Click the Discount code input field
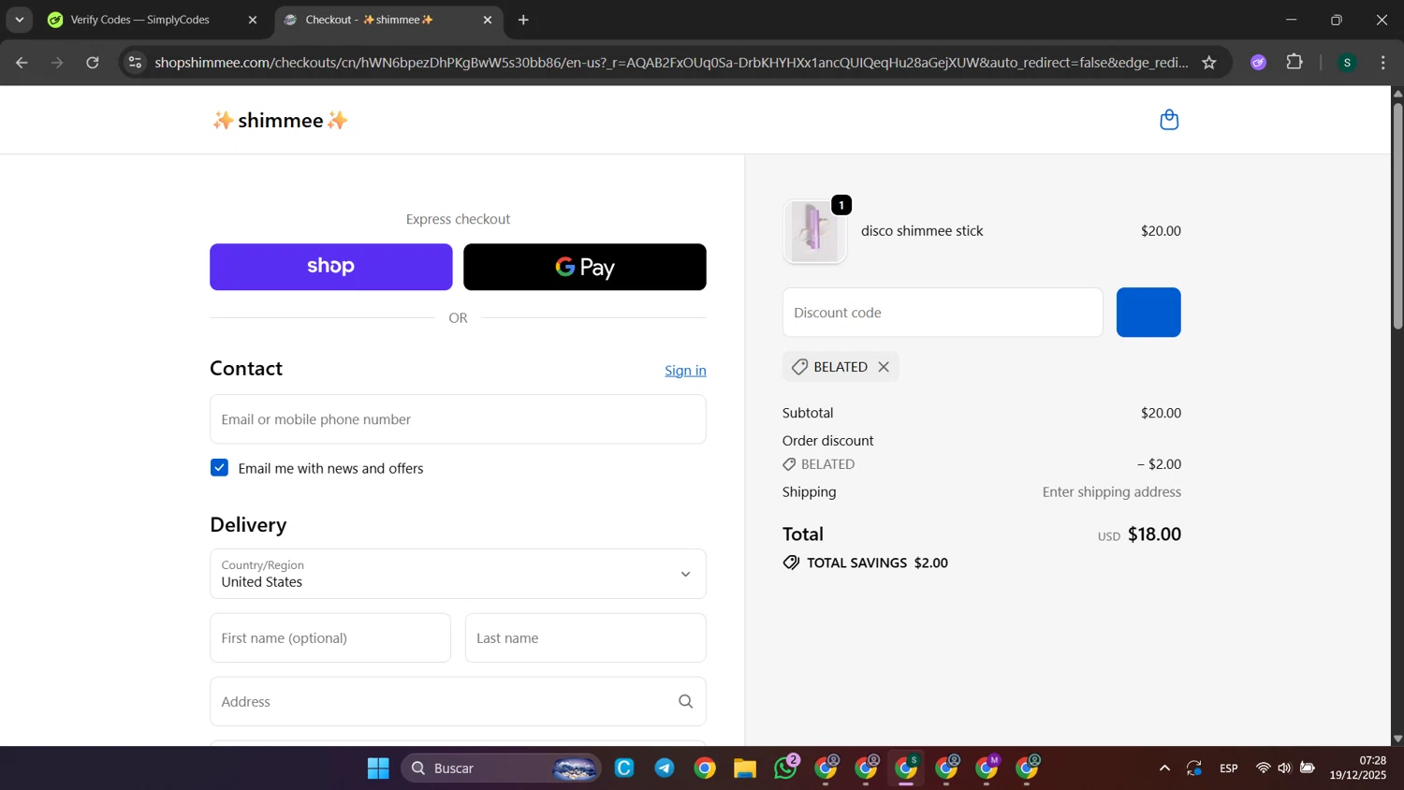 pyautogui.click(x=943, y=313)
